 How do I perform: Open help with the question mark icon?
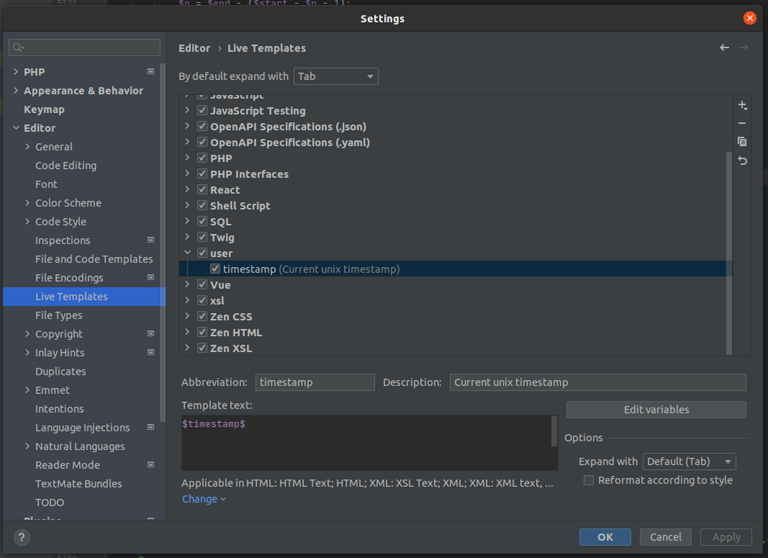click(22, 537)
